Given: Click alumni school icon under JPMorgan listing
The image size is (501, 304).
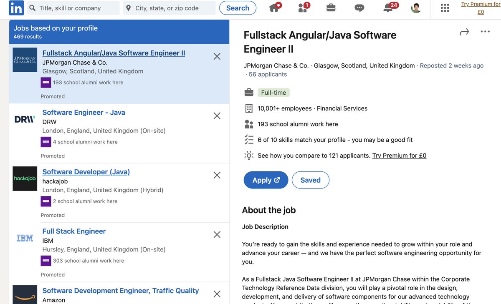Looking at the screenshot, I should 46,83.
